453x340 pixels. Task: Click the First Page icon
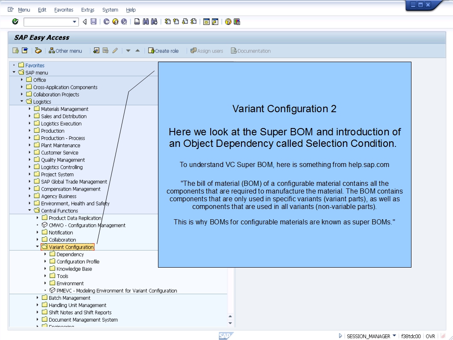point(167,22)
